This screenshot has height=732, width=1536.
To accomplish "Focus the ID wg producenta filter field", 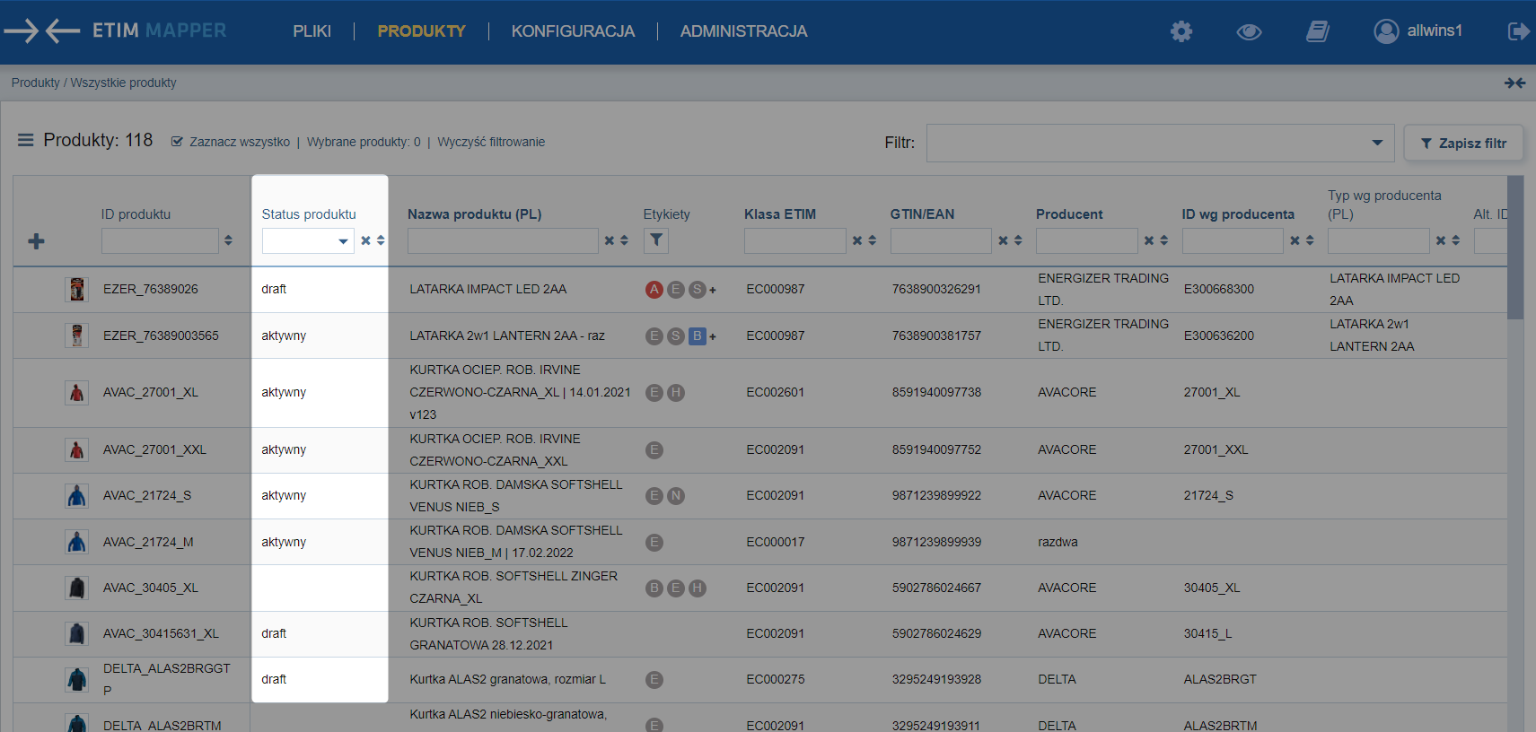I will point(1233,240).
